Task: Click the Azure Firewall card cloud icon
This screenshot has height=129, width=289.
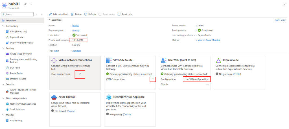Action: pos(54,97)
